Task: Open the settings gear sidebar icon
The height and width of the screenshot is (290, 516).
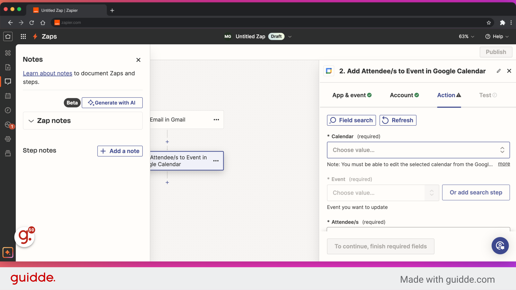Action: [8, 139]
